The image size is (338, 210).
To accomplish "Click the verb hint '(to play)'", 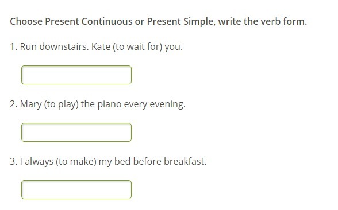I will click(x=62, y=104).
